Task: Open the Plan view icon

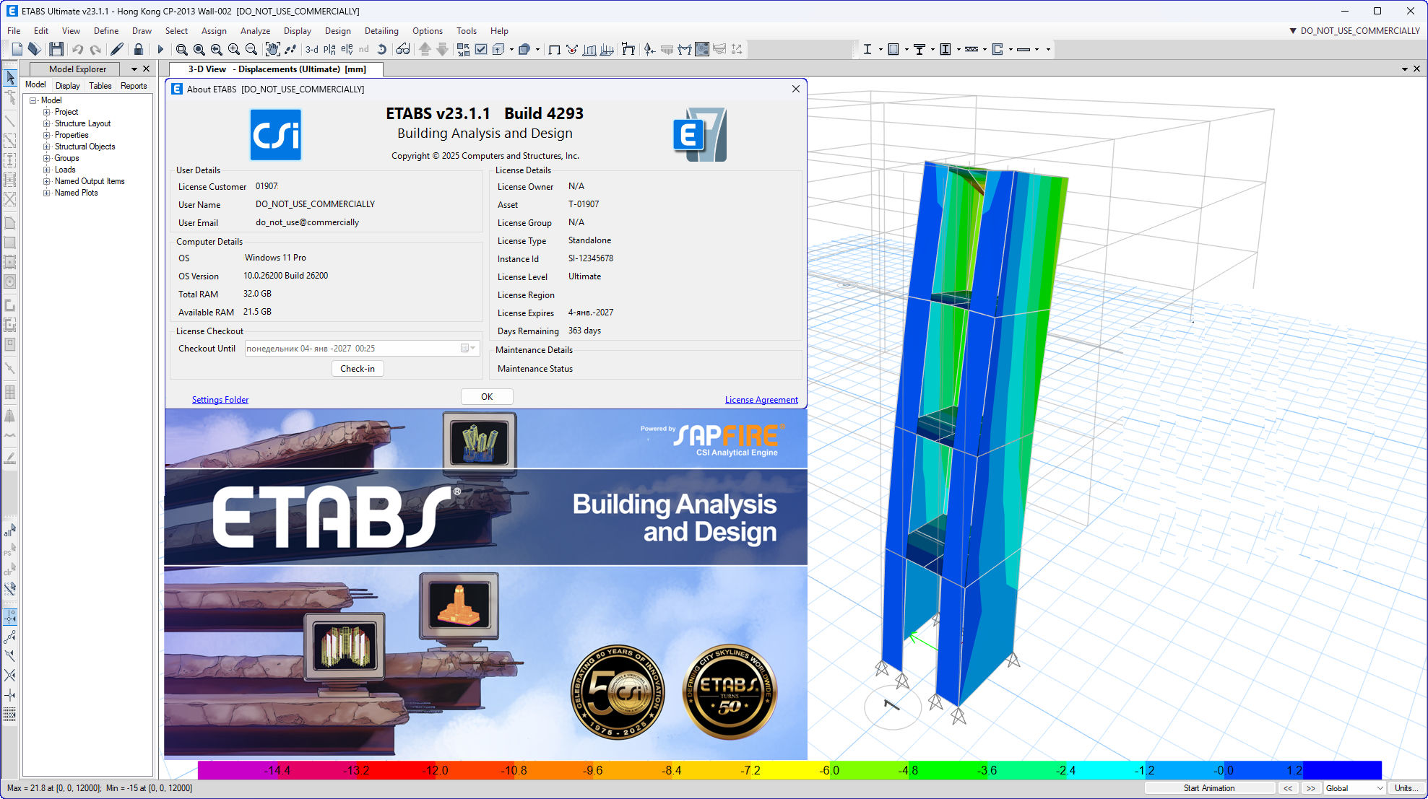Action: (329, 49)
